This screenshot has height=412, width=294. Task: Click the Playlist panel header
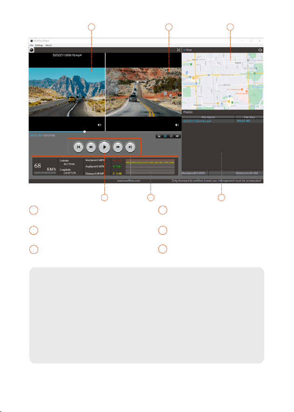(188, 112)
